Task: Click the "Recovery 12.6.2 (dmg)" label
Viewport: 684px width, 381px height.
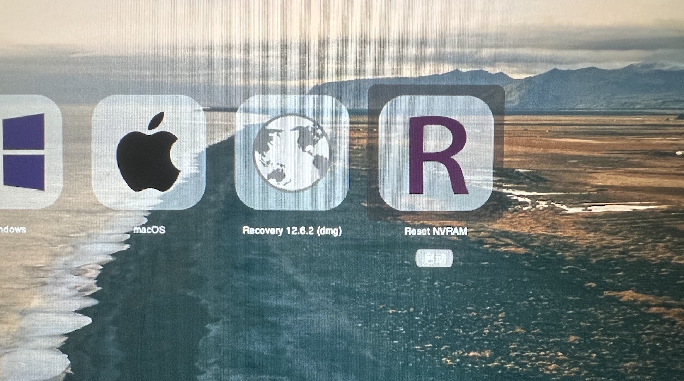Action: pyautogui.click(x=292, y=231)
